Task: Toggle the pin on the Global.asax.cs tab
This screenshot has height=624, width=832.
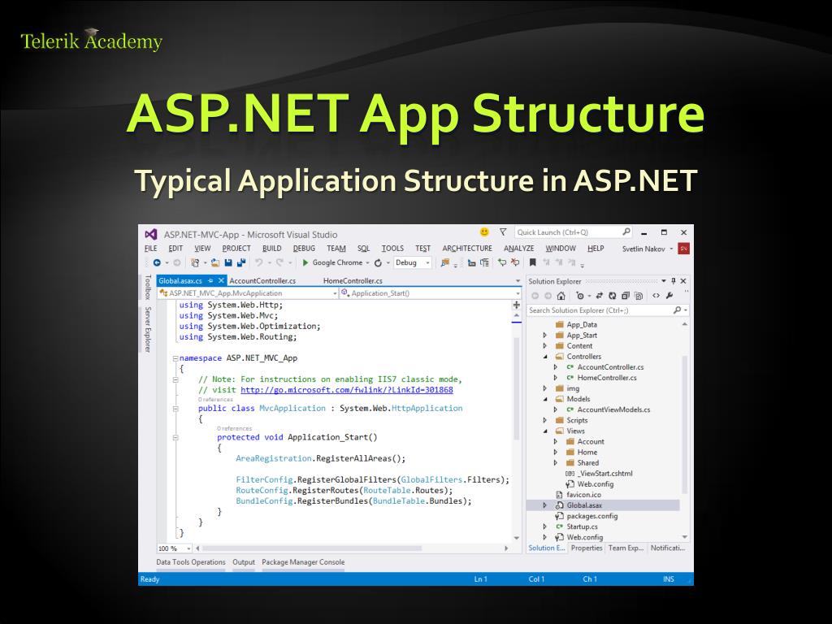Action: click(x=210, y=280)
